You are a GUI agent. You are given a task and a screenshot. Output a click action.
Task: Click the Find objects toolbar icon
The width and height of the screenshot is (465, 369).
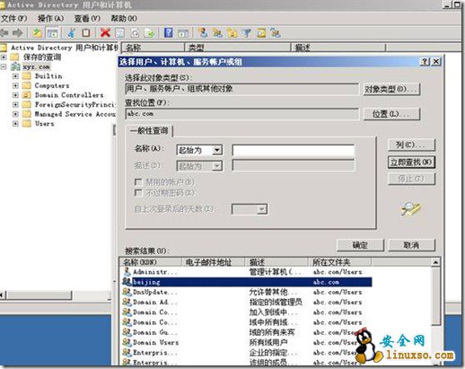pos(261,33)
